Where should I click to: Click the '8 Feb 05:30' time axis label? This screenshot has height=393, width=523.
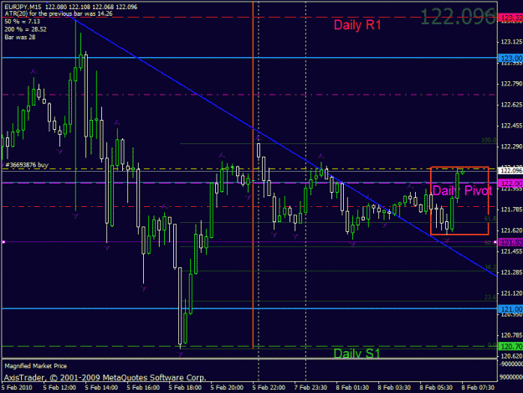(436, 388)
